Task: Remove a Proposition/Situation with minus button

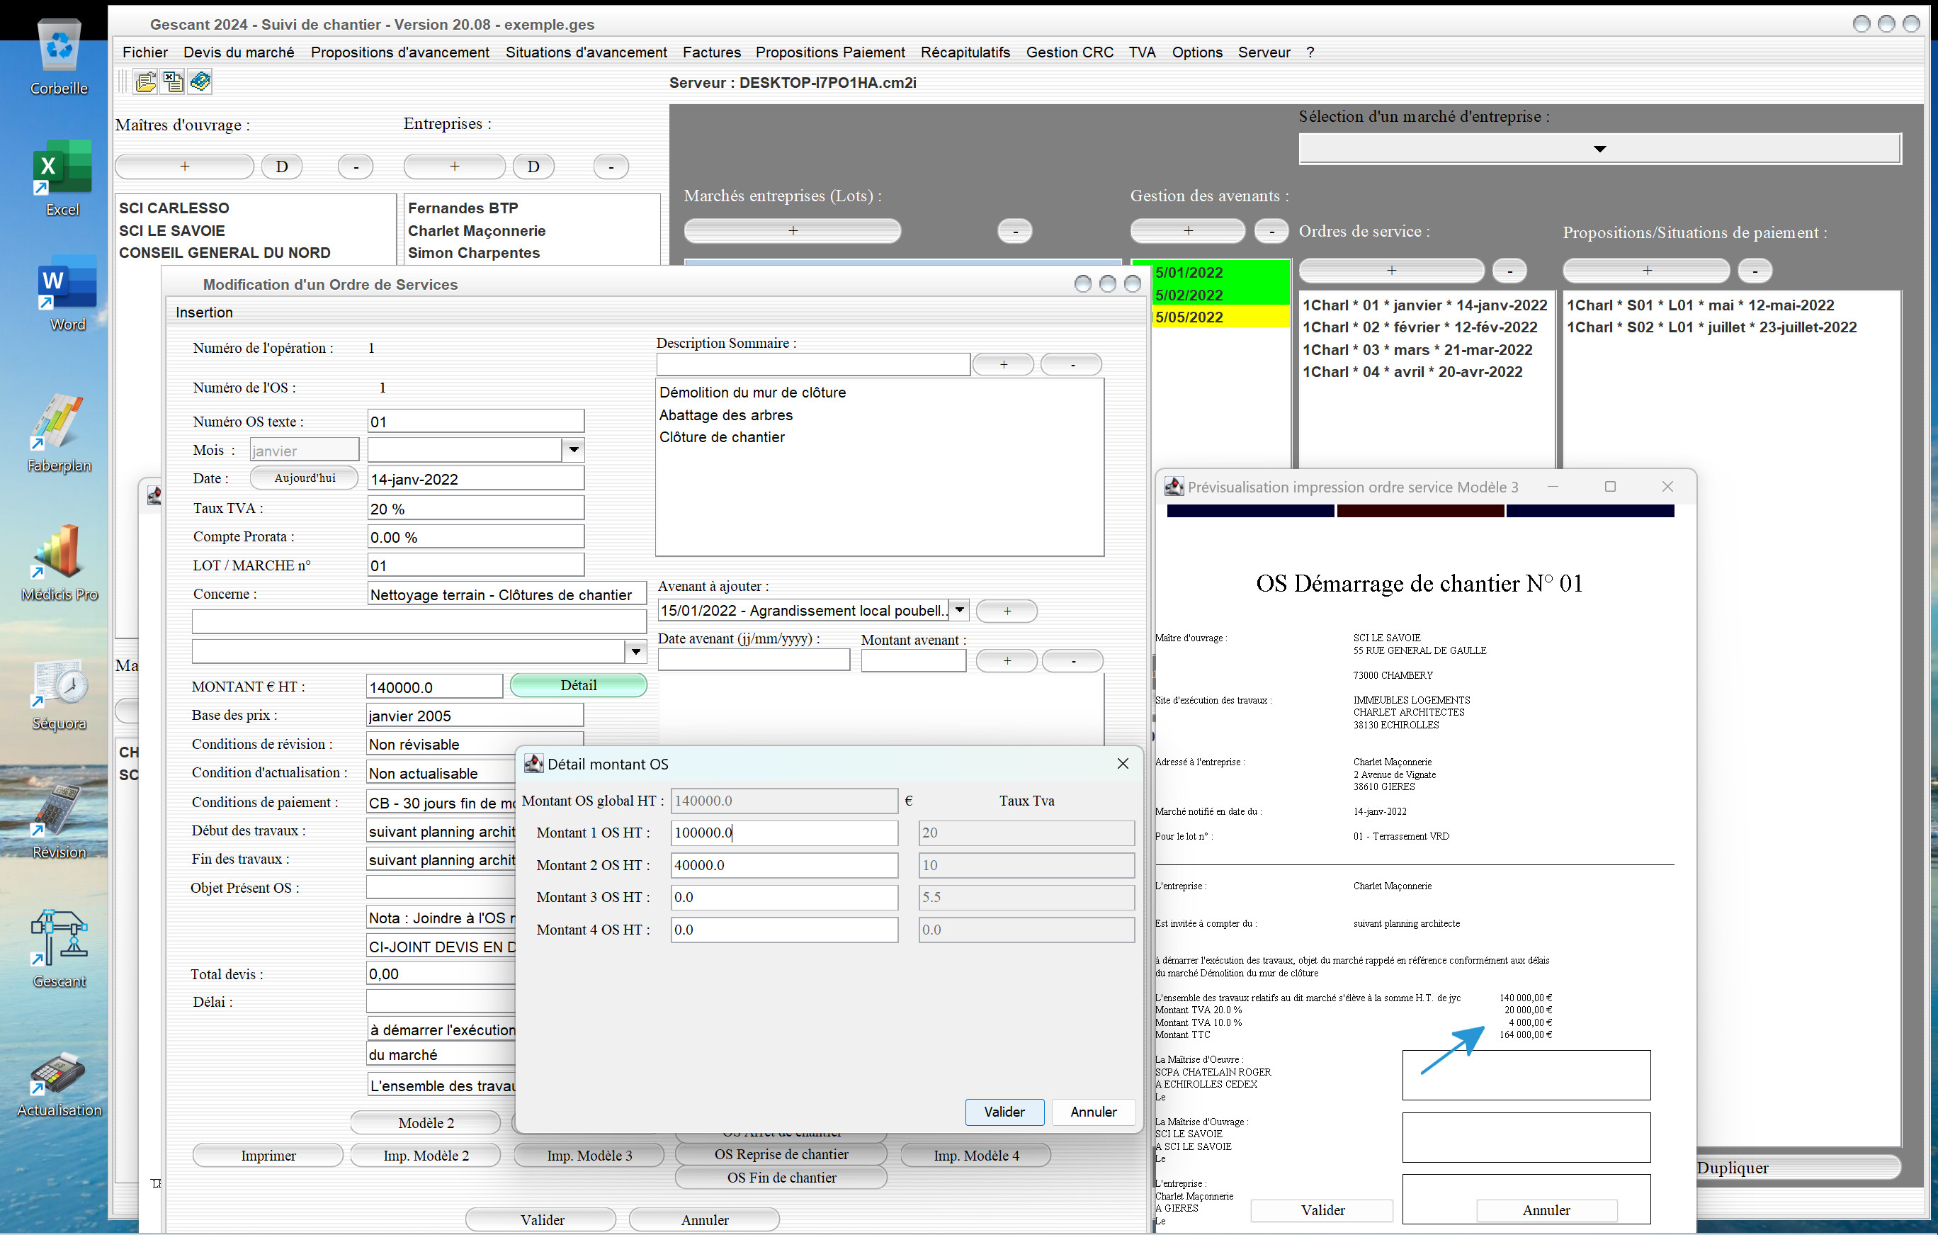Action: pyautogui.click(x=1755, y=271)
